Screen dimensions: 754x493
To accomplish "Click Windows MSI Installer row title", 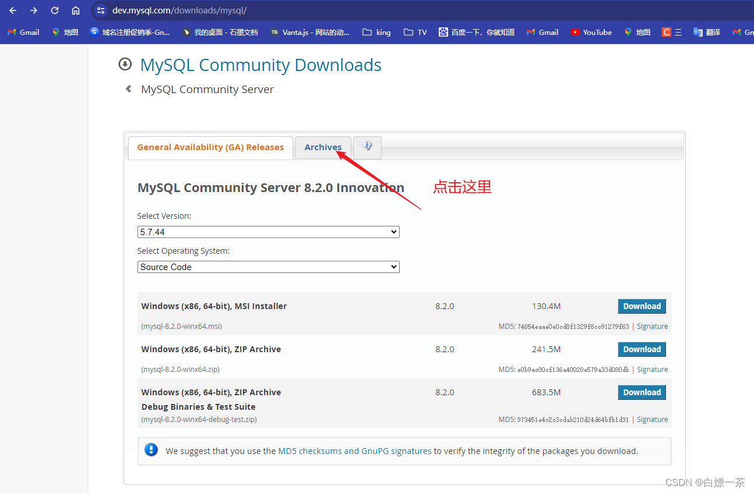I will tap(214, 306).
